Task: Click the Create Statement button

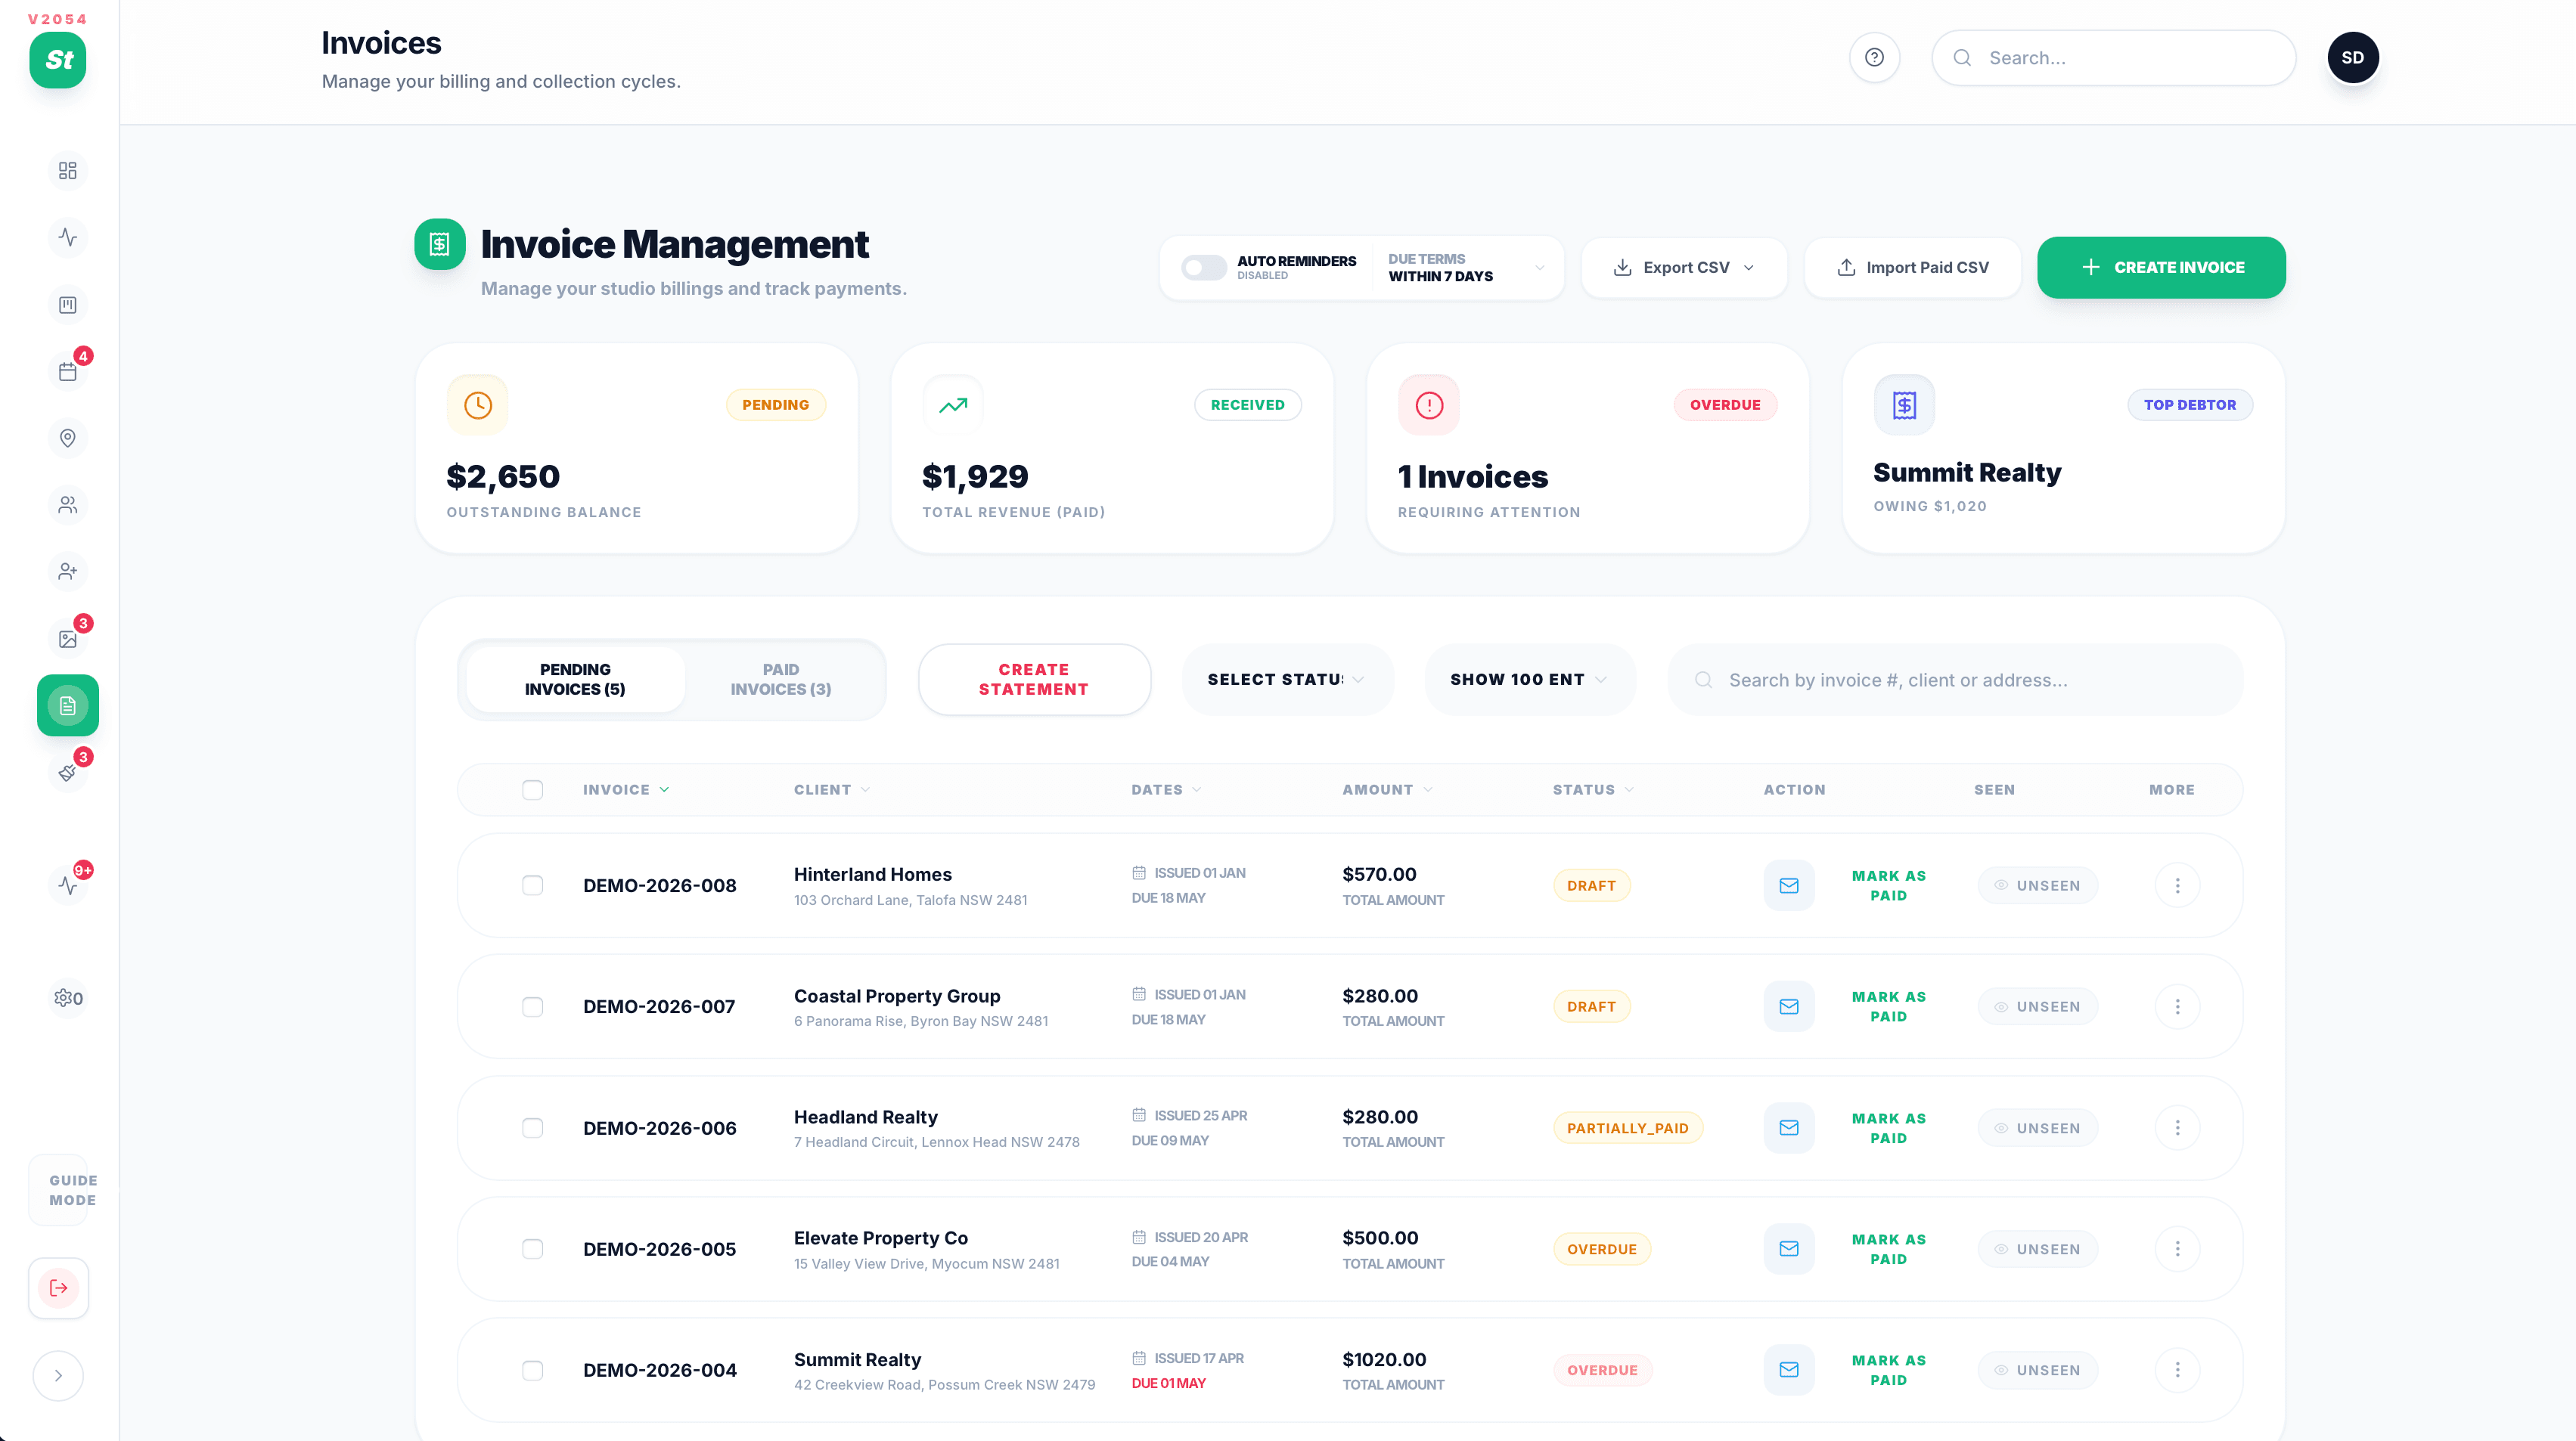Action: tap(1034, 680)
